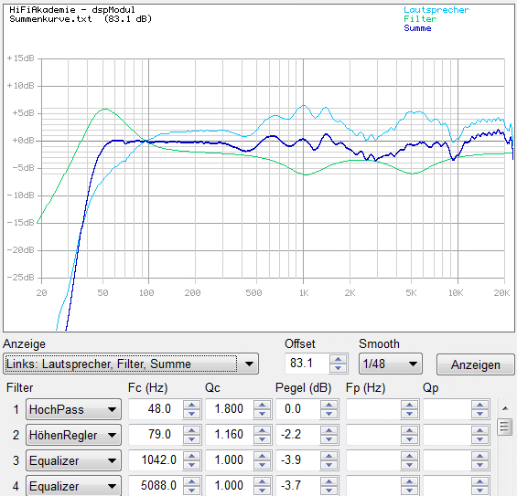Decrease the Offset value with down arrow

[338, 368]
